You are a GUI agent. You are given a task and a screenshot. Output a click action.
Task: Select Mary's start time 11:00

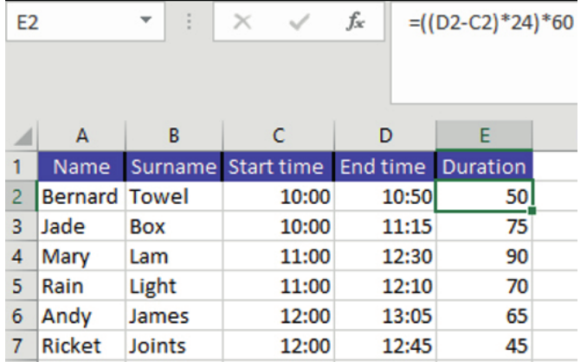(278, 256)
